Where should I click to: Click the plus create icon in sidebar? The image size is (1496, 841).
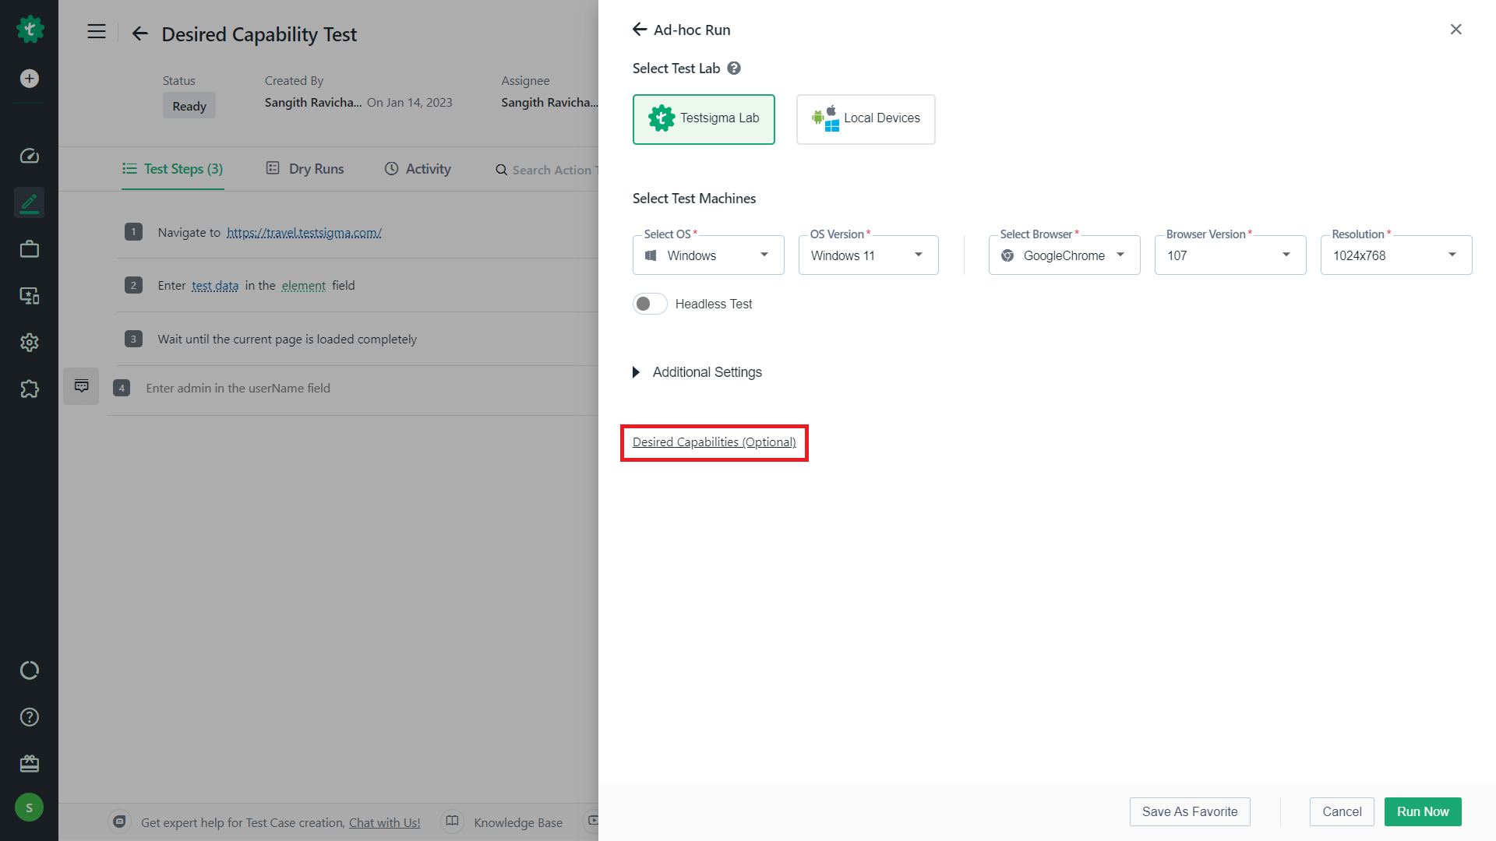pos(30,79)
